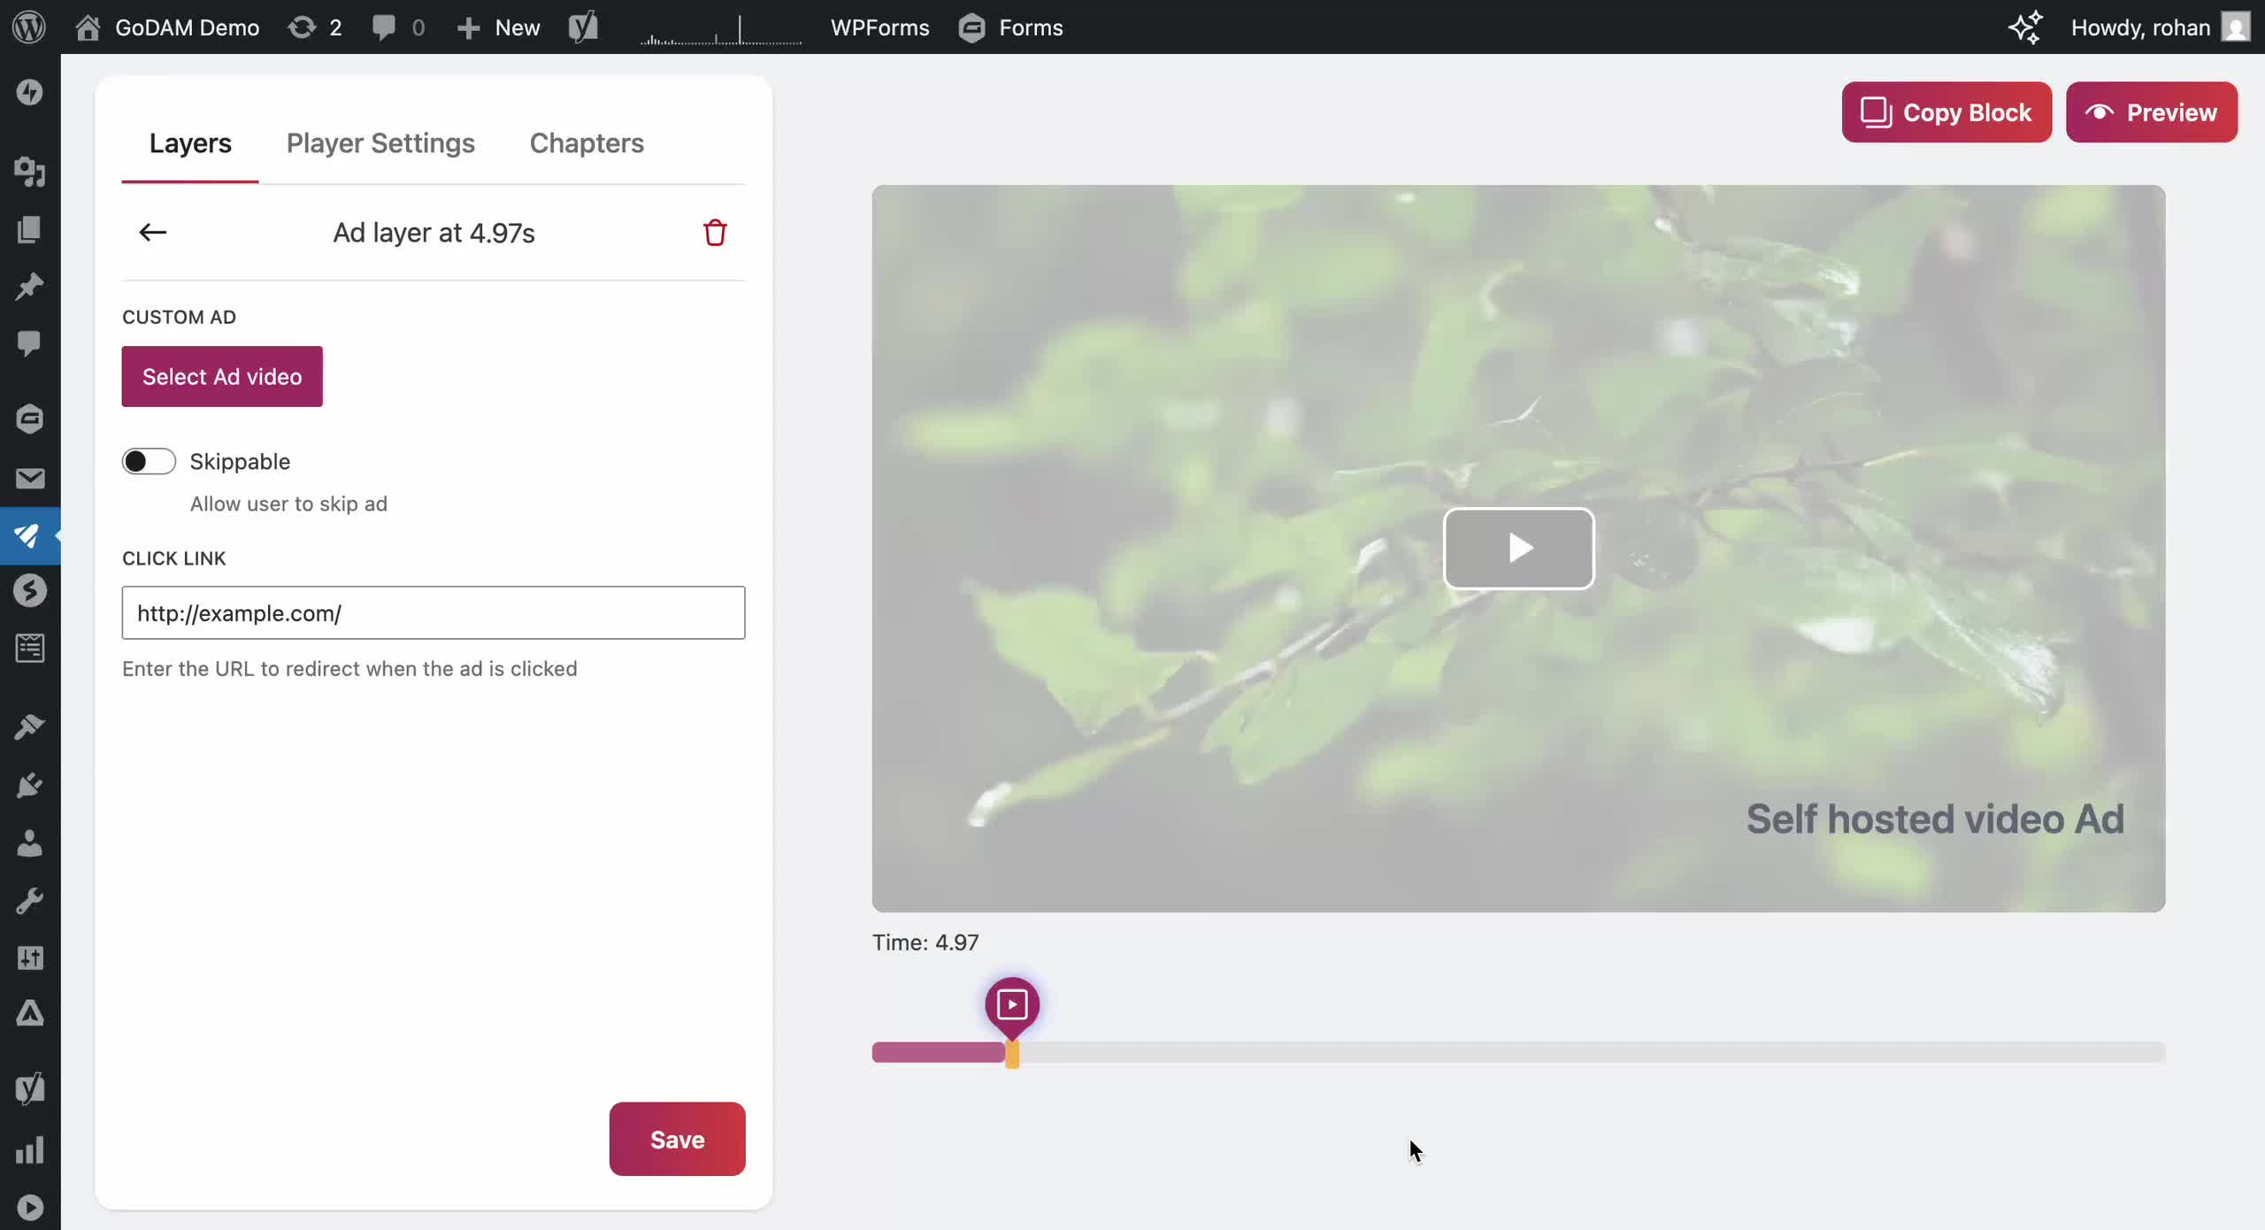Open the Chapters tab

[x=587, y=142]
